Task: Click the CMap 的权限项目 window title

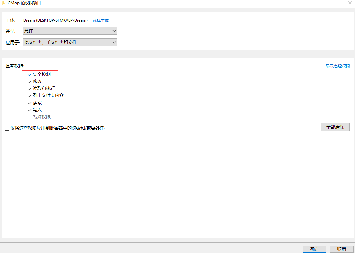Action: pos(24,3)
